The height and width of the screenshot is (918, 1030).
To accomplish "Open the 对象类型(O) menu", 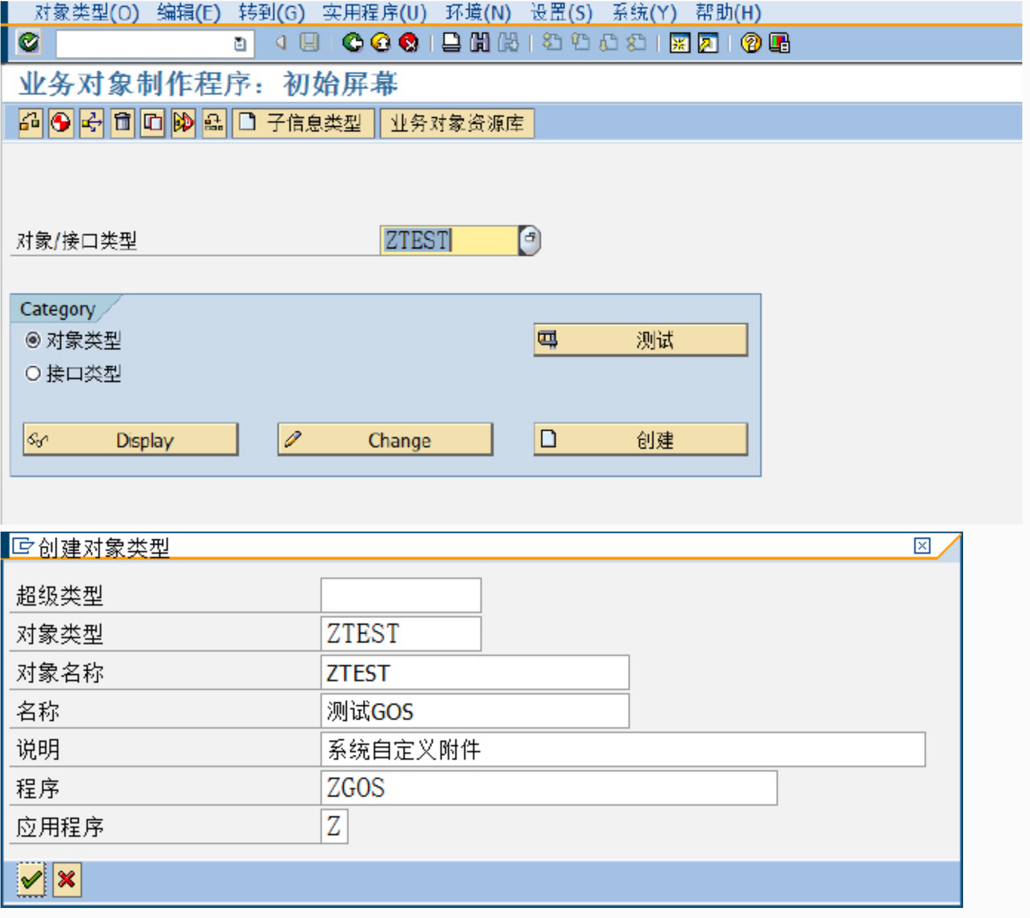I will (x=86, y=12).
